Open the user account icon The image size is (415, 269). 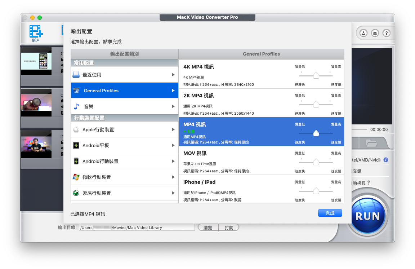(363, 33)
